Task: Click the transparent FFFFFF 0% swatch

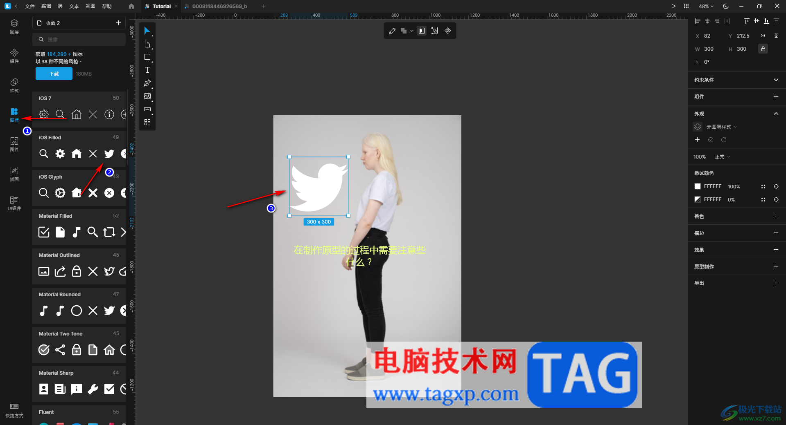Action: [698, 199]
